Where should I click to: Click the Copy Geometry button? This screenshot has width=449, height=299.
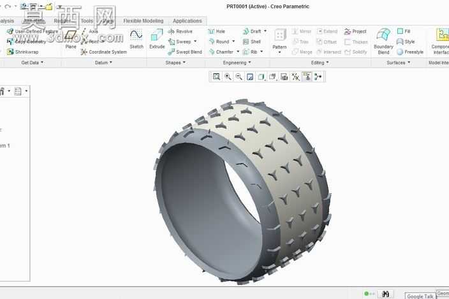click(26, 42)
